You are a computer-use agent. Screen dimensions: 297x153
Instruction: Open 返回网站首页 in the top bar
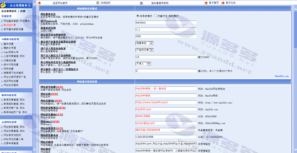coord(60,3)
